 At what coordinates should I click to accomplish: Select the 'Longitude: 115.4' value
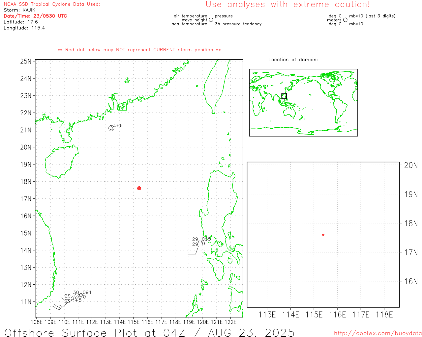24,28
